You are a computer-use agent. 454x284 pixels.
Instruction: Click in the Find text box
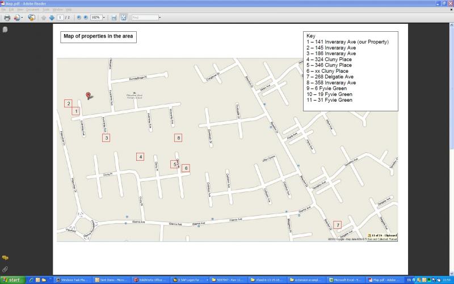click(x=144, y=18)
